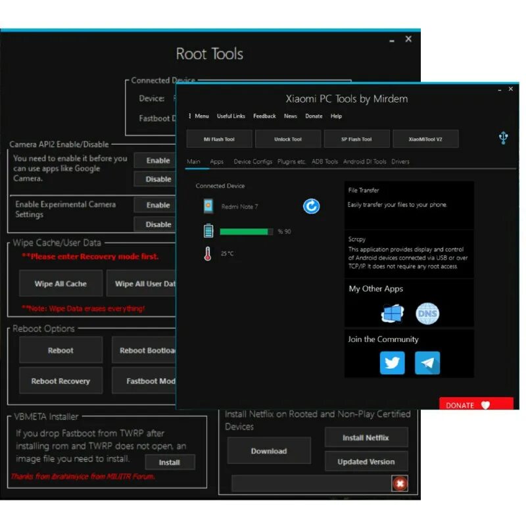
Task: Switch to the Android DI Tools tab
Action: point(364,161)
